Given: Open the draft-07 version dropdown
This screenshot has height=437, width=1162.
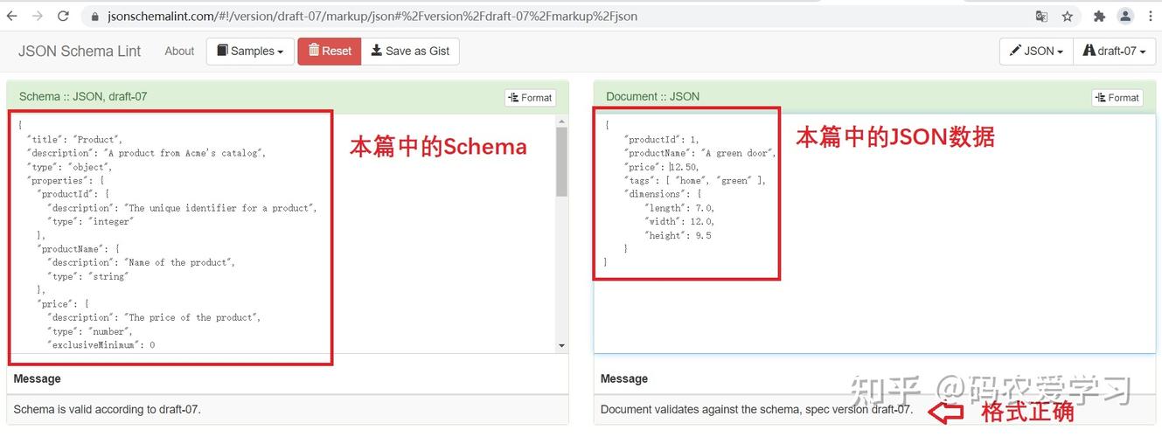Looking at the screenshot, I should click(1114, 51).
